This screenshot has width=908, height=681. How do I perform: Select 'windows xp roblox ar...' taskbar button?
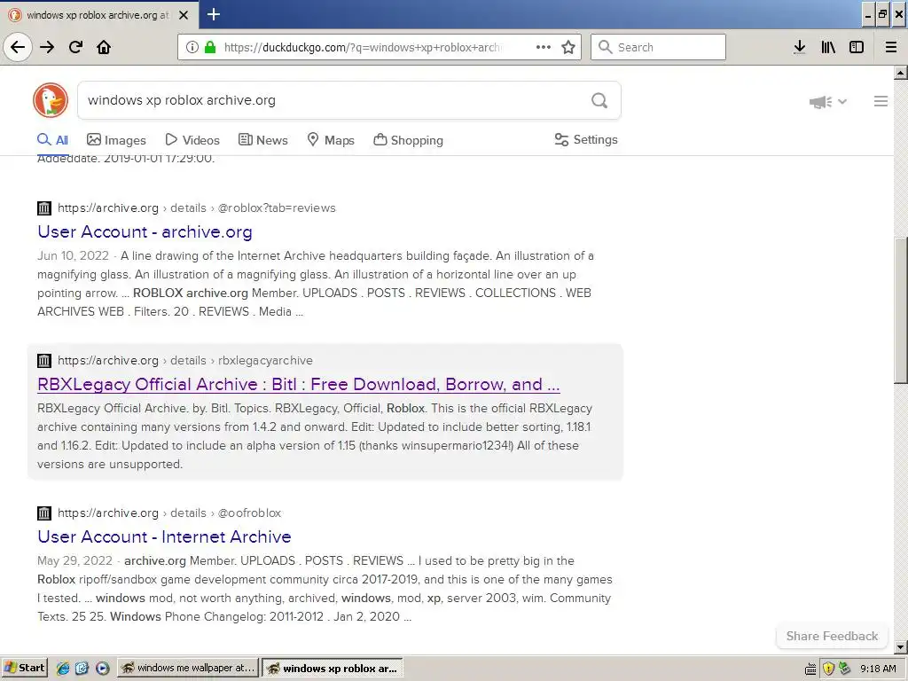[x=332, y=669]
